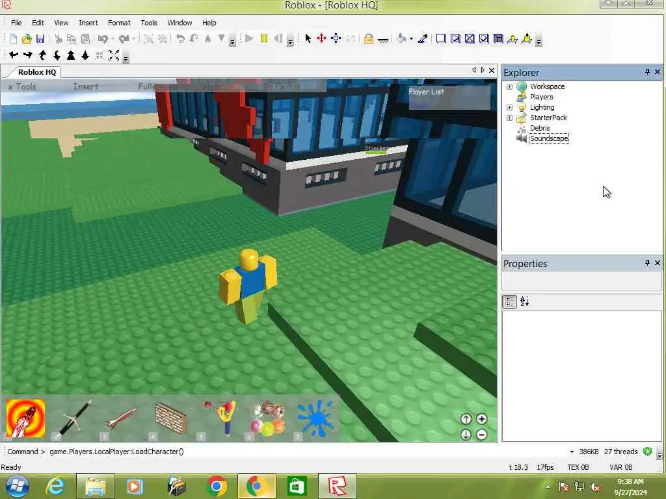
Task: Toggle alphabetical sort in Properties
Action: click(525, 301)
